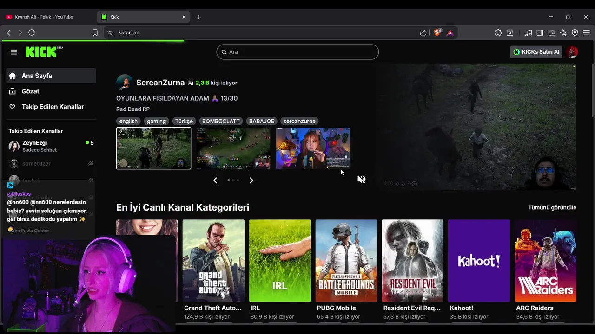Reload the Kick page
595x334 pixels.
[32, 32]
